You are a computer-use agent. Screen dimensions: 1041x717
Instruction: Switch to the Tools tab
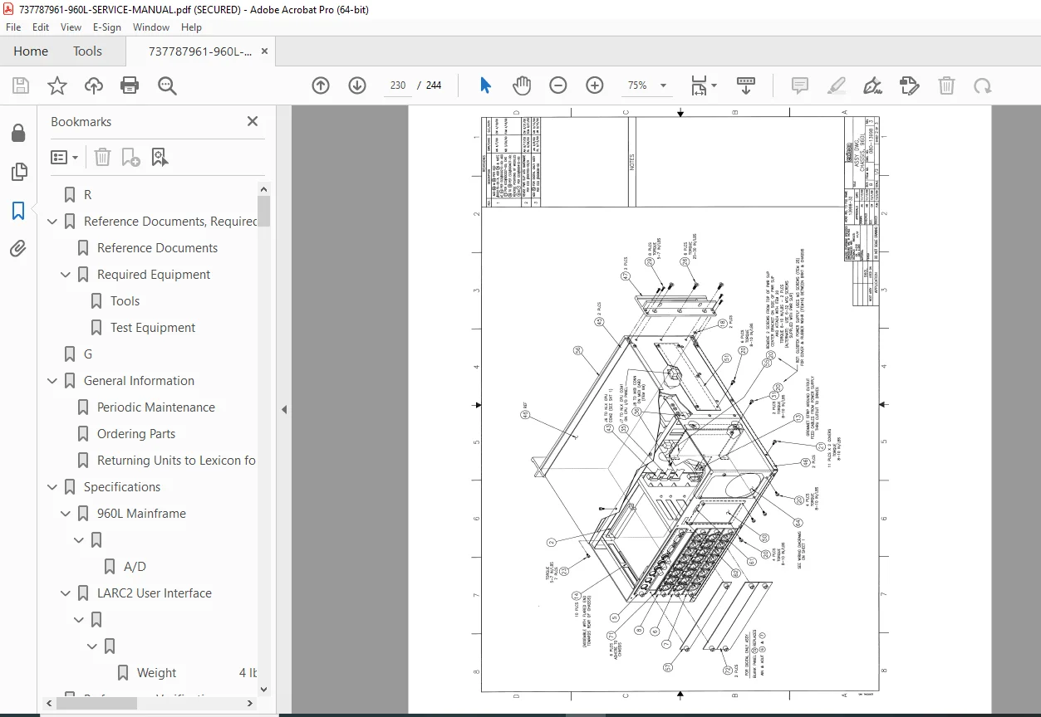[x=87, y=51]
